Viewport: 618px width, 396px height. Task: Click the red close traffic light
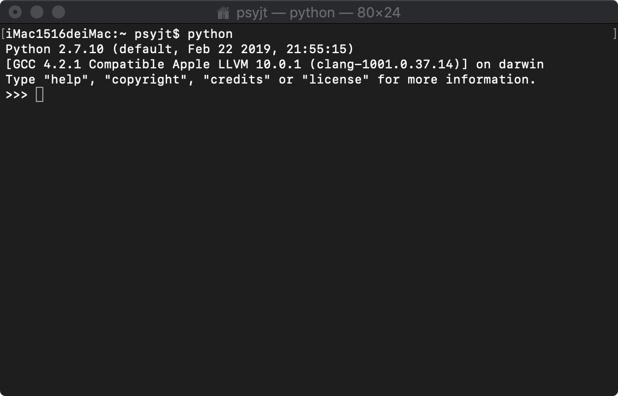click(14, 11)
